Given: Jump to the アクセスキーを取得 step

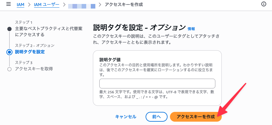Looking at the screenshot, I should 34,69.
